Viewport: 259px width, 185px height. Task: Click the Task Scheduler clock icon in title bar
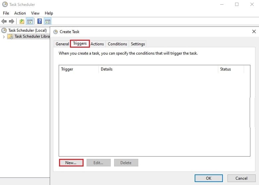click(5, 4)
